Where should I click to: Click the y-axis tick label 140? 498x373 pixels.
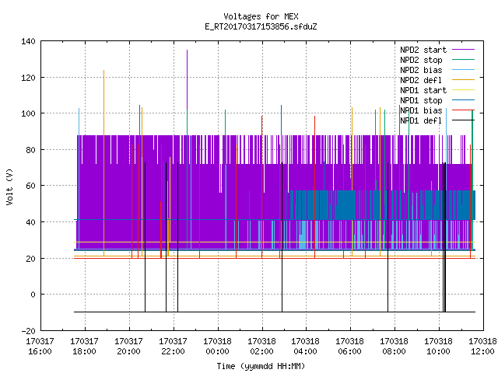coord(28,41)
